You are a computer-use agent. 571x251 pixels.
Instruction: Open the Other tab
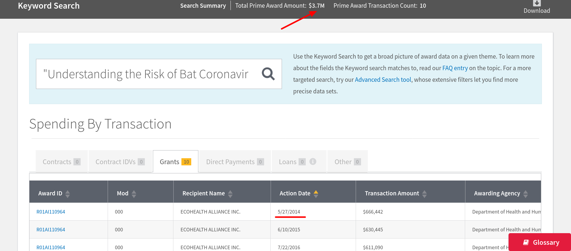(x=347, y=161)
